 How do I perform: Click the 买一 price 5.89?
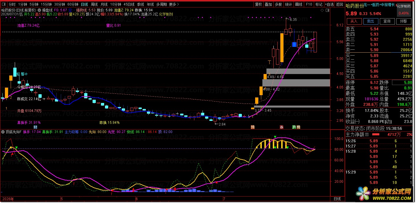coord(374,56)
